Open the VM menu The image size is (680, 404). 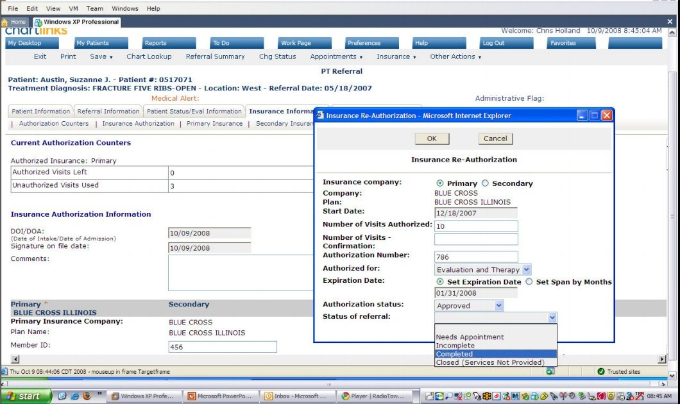pos(73,8)
